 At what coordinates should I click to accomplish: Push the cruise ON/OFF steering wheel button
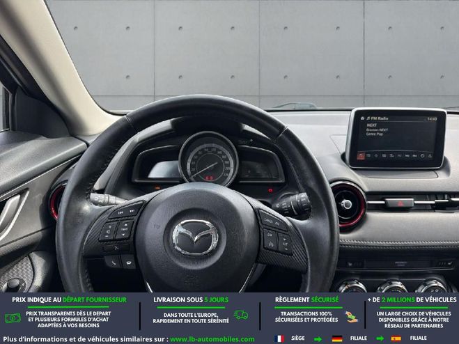270,240
